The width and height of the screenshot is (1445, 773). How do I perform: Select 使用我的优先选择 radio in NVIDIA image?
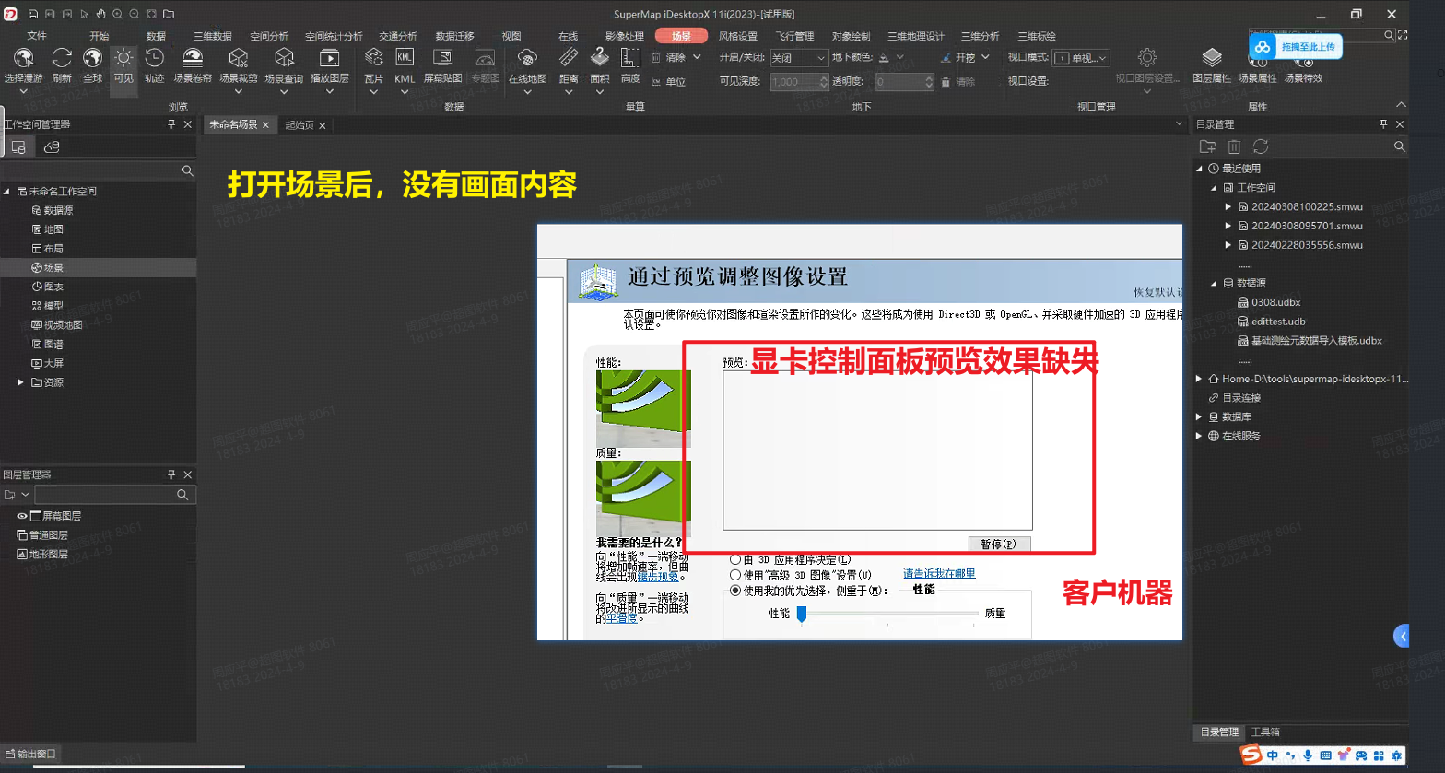(x=735, y=591)
